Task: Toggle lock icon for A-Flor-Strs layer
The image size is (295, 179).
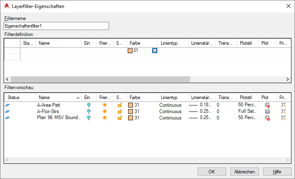Action: coord(120,111)
